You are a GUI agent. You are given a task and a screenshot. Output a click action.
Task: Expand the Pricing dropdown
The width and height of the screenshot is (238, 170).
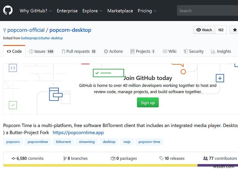click(x=147, y=11)
